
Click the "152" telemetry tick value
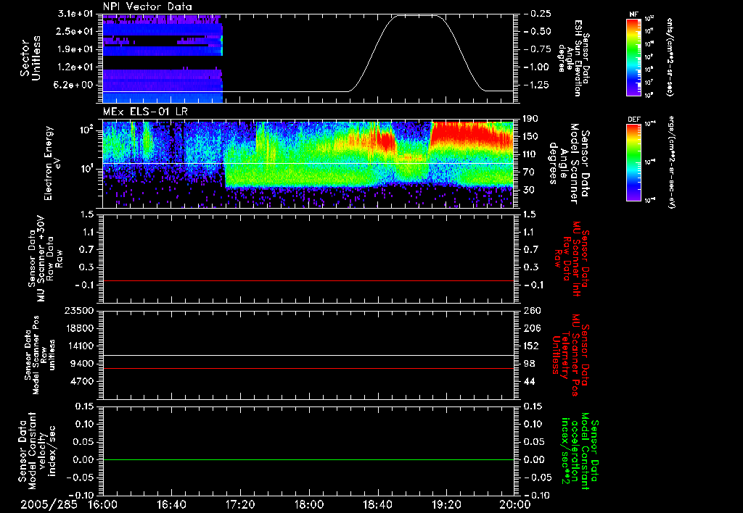pos(530,346)
